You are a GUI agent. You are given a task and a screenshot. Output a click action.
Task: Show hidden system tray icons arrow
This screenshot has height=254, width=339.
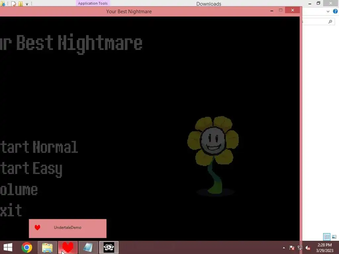tap(284, 248)
